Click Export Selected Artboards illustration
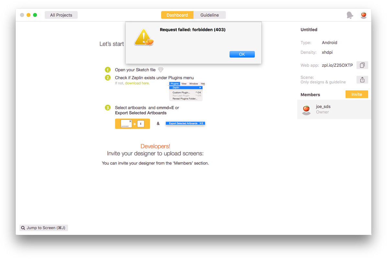Screen dimensions: 387x259 pos(185,123)
